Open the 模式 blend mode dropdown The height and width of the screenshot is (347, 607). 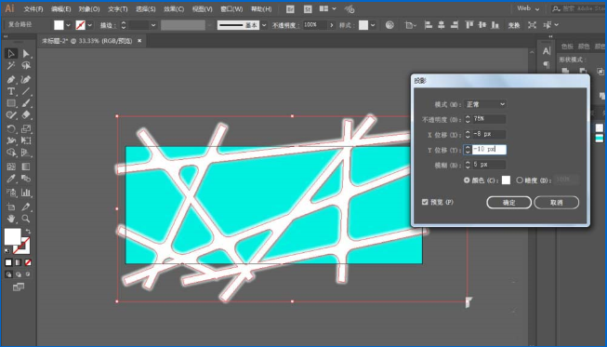tap(485, 104)
